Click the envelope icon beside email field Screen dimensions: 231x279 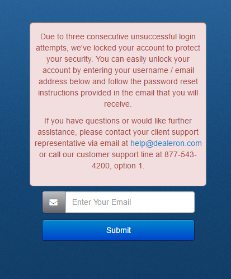(54, 202)
